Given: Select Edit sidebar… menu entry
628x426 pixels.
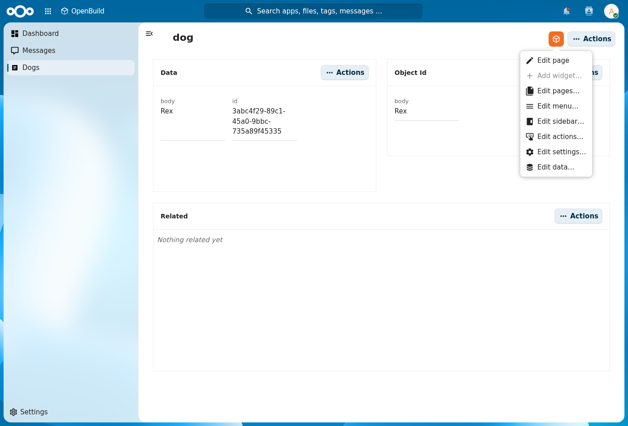Looking at the screenshot, I should [556, 122].
